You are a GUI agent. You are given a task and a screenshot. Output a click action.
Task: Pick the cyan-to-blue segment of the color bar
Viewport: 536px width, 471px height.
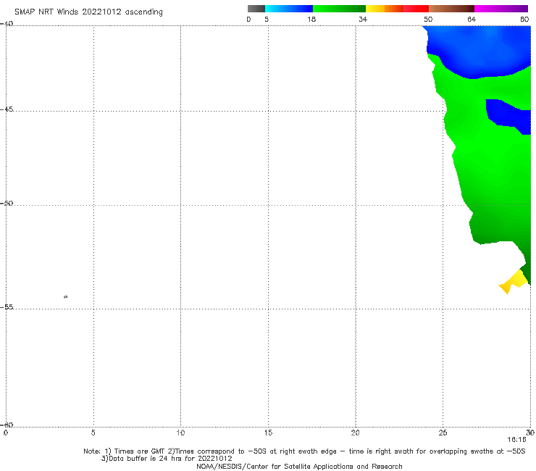tap(289, 9)
